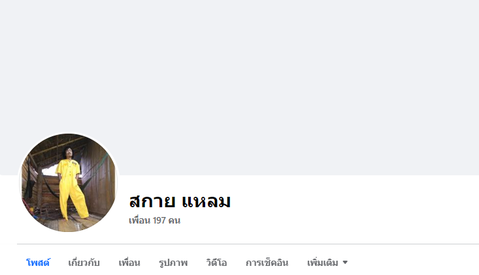Open the โพสต์ tab
Viewport: 479px width, 275px height.
tap(38, 263)
